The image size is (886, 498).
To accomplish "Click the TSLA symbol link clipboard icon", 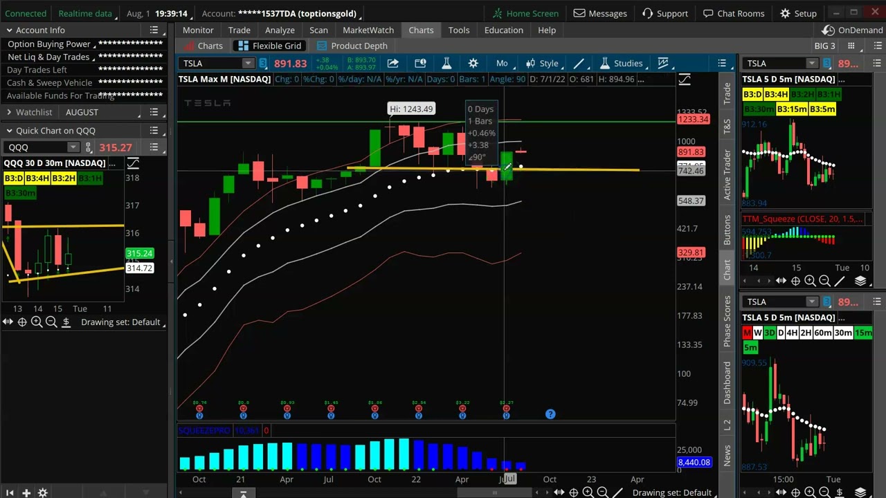I will pyautogui.click(x=263, y=64).
